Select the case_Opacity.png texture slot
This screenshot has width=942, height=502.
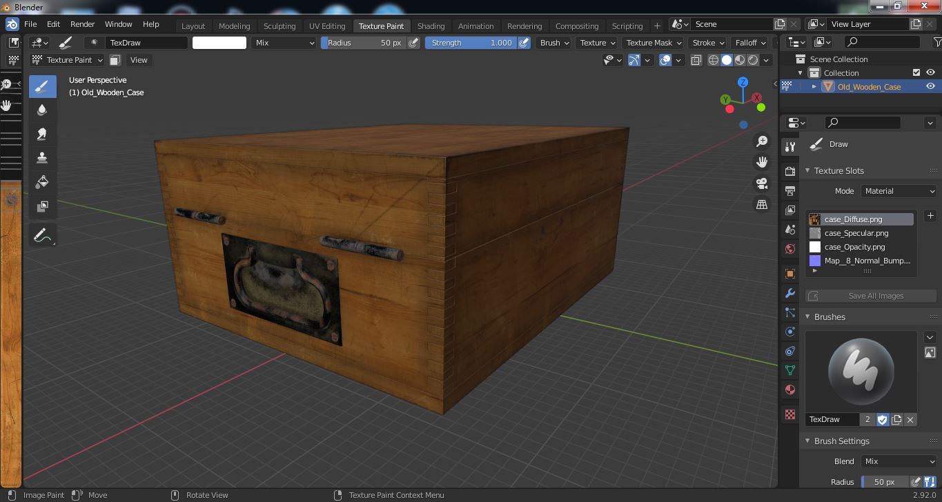861,247
